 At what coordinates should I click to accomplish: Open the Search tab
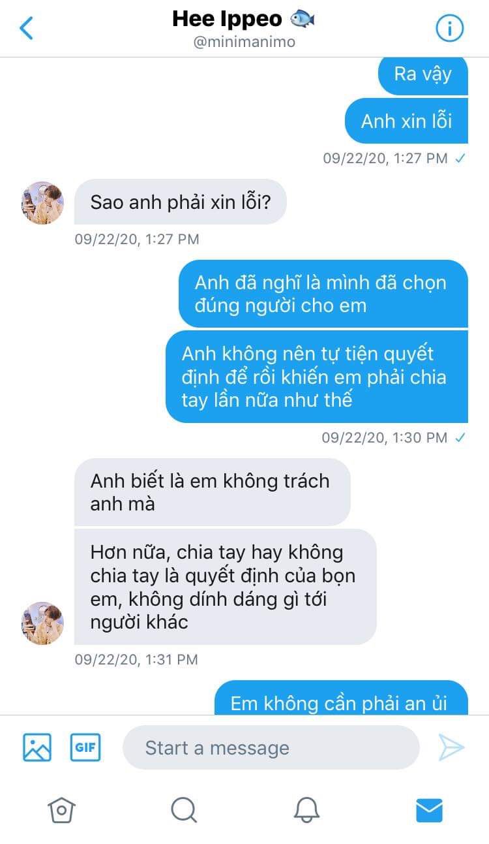point(184,810)
